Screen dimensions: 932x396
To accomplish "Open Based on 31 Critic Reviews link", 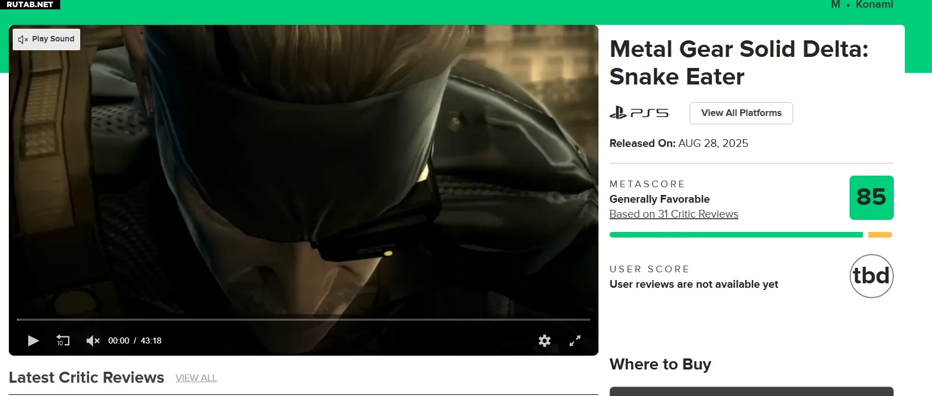I will pyautogui.click(x=674, y=214).
